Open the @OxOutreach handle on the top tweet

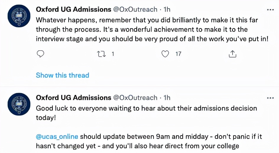[x=135, y=9]
